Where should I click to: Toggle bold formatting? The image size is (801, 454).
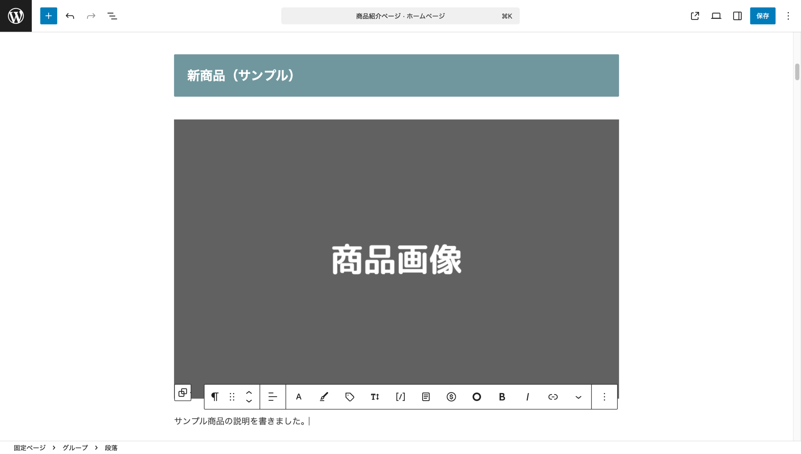[x=502, y=397]
